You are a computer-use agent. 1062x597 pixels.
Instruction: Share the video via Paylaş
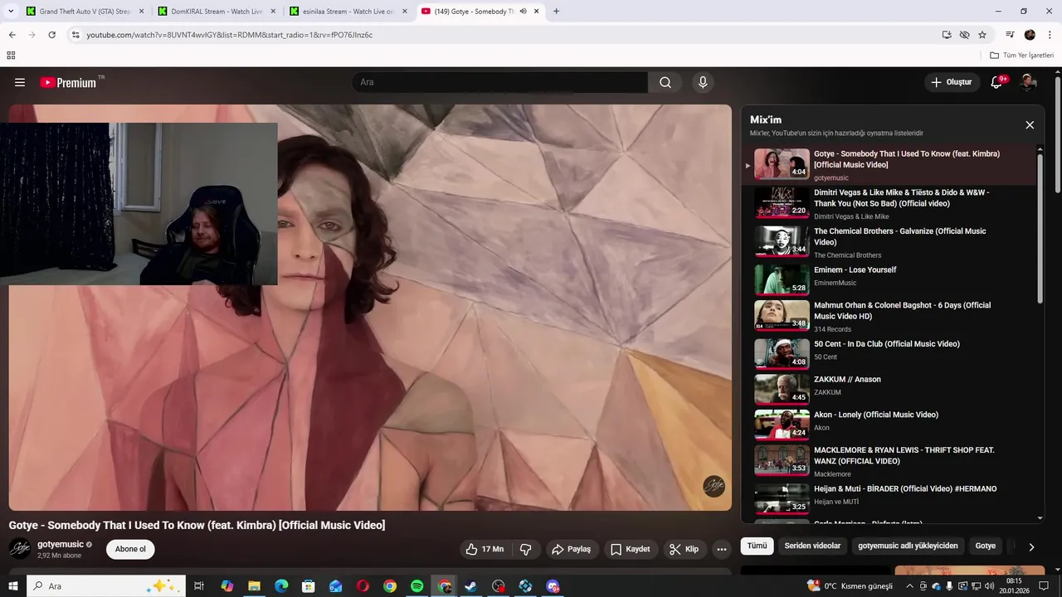[572, 549]
